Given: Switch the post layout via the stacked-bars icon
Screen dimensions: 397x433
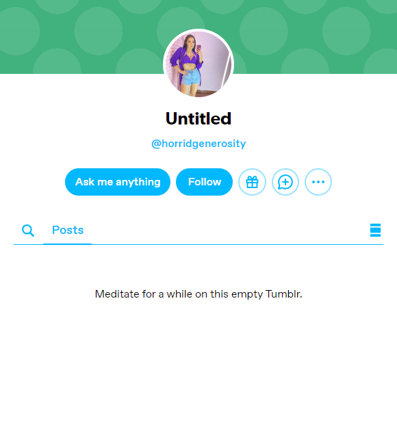Looking at the screenshot, I should coord(375,230).
